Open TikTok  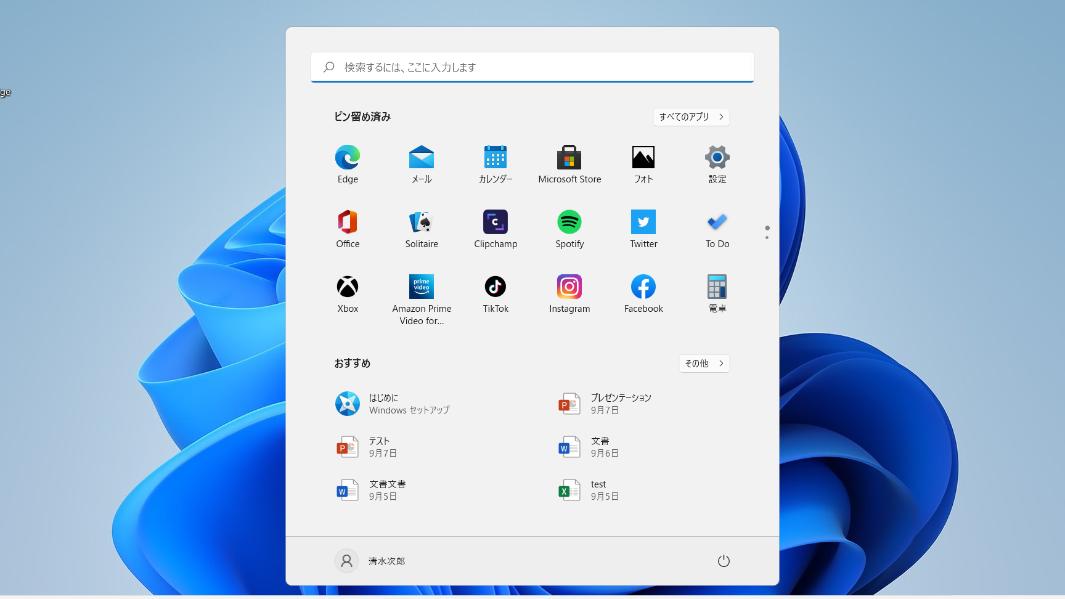click(x=496, y=293)
